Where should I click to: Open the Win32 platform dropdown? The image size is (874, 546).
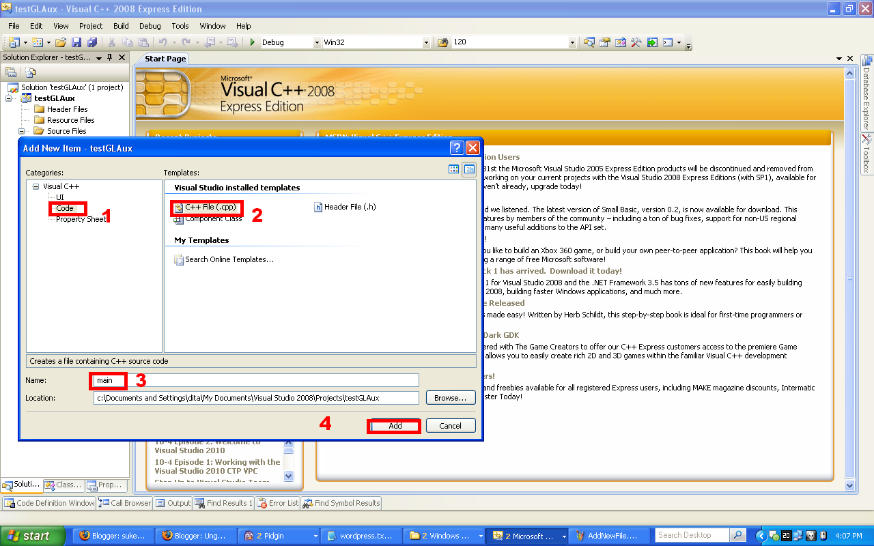tap(426, 42)
